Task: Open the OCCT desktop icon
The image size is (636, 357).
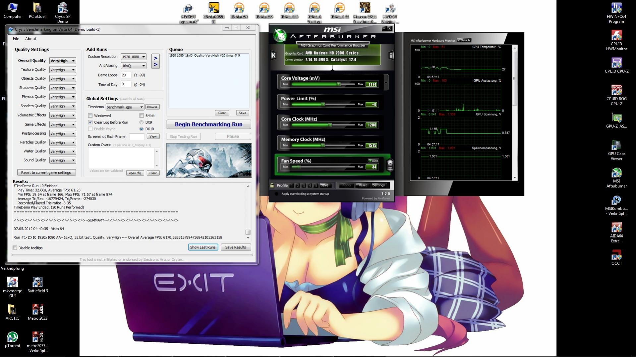Action: pos(616,258)
